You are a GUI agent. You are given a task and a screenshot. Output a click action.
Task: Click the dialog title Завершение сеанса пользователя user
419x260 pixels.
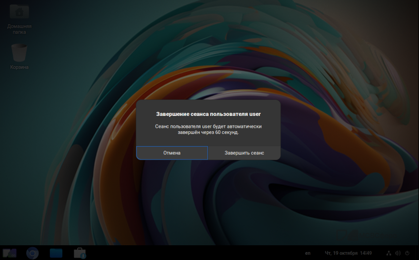[x=209, y=114]
